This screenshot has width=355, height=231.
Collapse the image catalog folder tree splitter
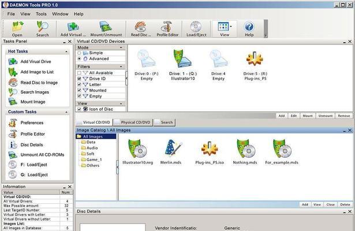coord(117,167)
